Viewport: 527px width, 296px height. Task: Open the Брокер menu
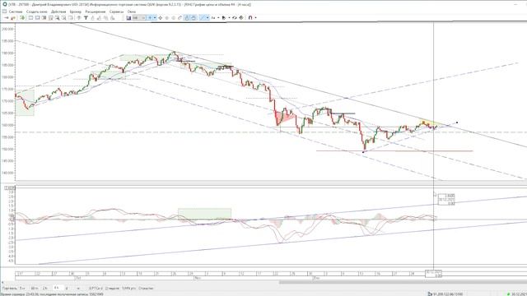coord(76,12)
